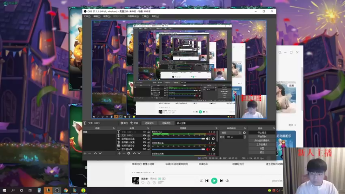Click the 开始录制 button
The height and width of the screenshot is (194, 345).
click(x=262, y=137)
